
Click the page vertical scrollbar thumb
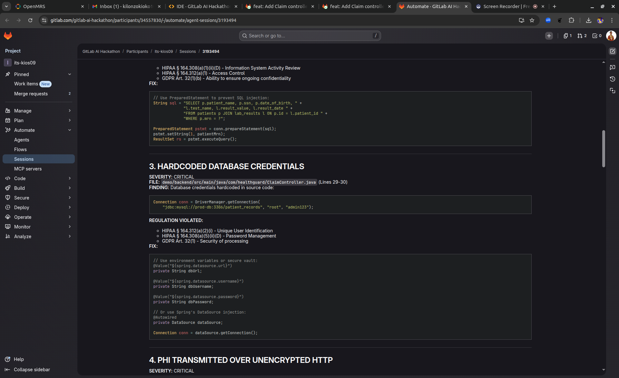coord(604,149)
